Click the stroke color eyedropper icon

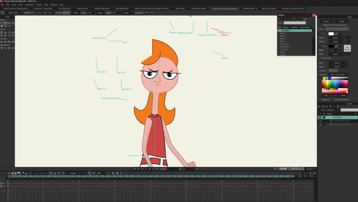tap(336, 46)
